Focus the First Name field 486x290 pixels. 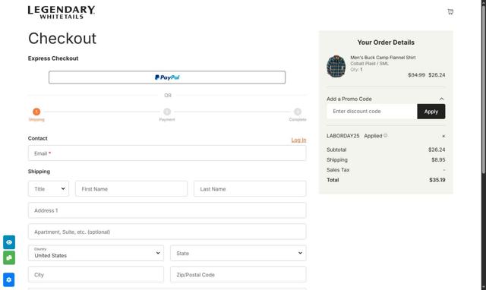[x=131, y=189]
